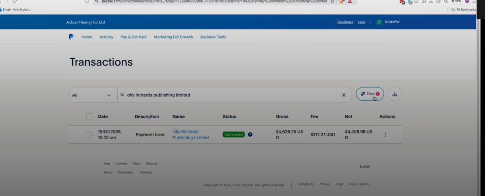Screen dimensions: 485x196
Task: Click the Brave Rewards triangle icon
Action: coord(350,1)
